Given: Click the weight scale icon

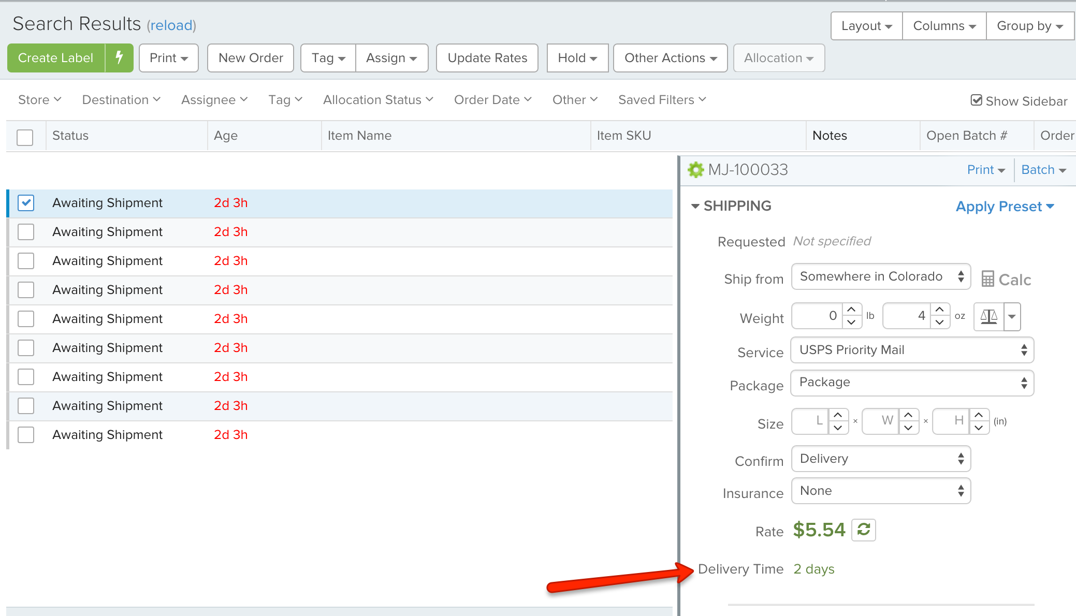Looking at the screenshot, I should [x=988, y=316].
